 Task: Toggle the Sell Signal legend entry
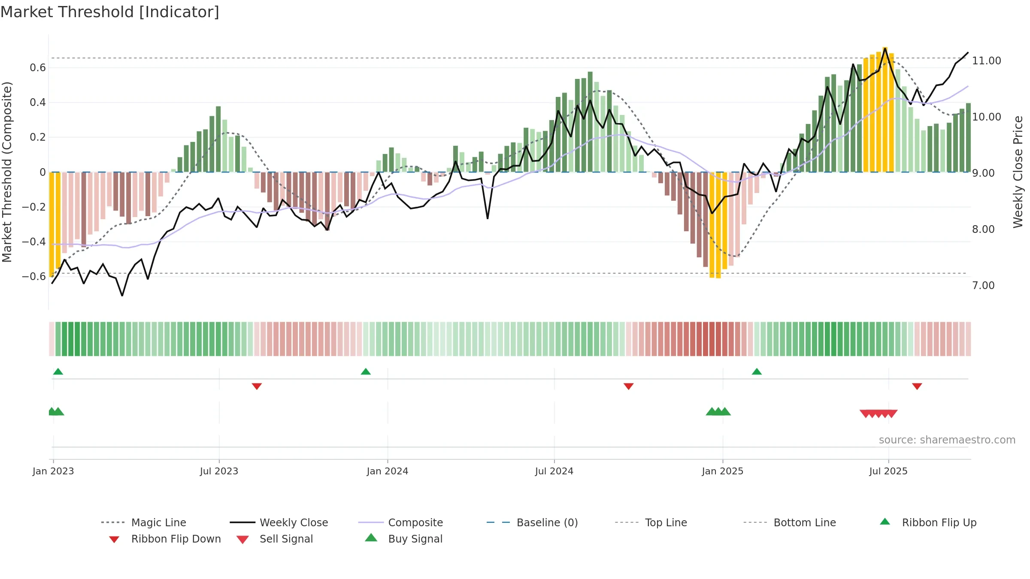275,539
